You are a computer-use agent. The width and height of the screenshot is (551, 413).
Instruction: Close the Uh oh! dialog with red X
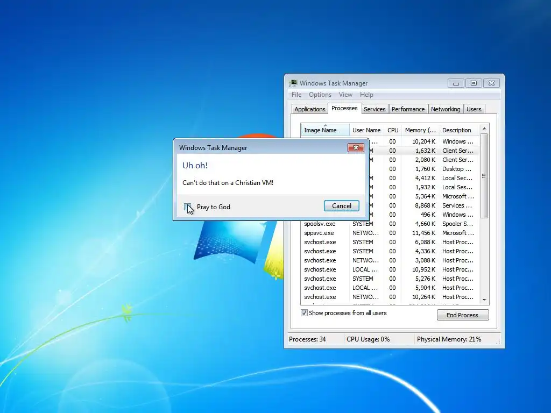point(356,147)
